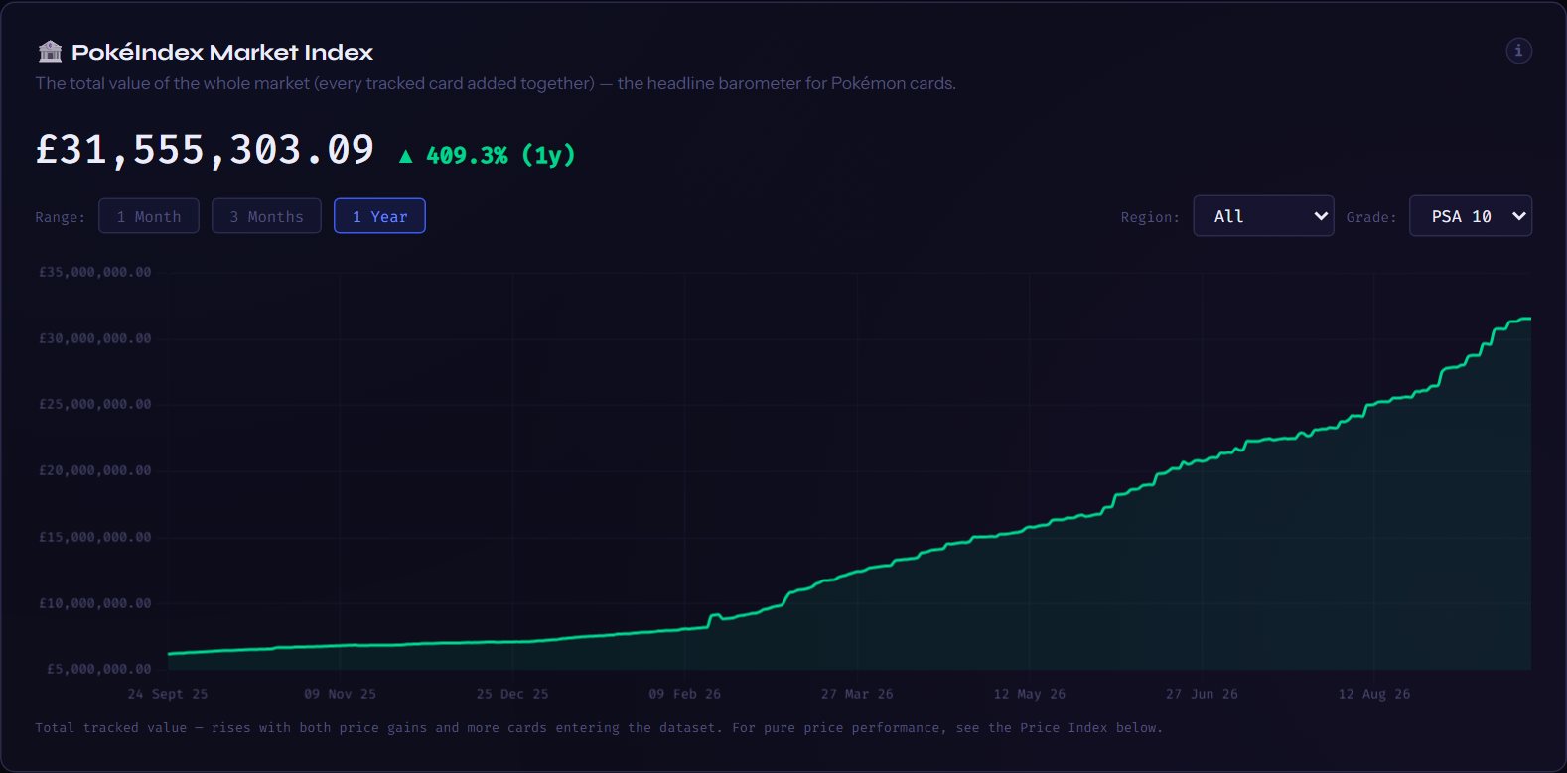Click the 27 Jun 26 date label
Screen dimensions: 1567x773
tap(1202, 694)
